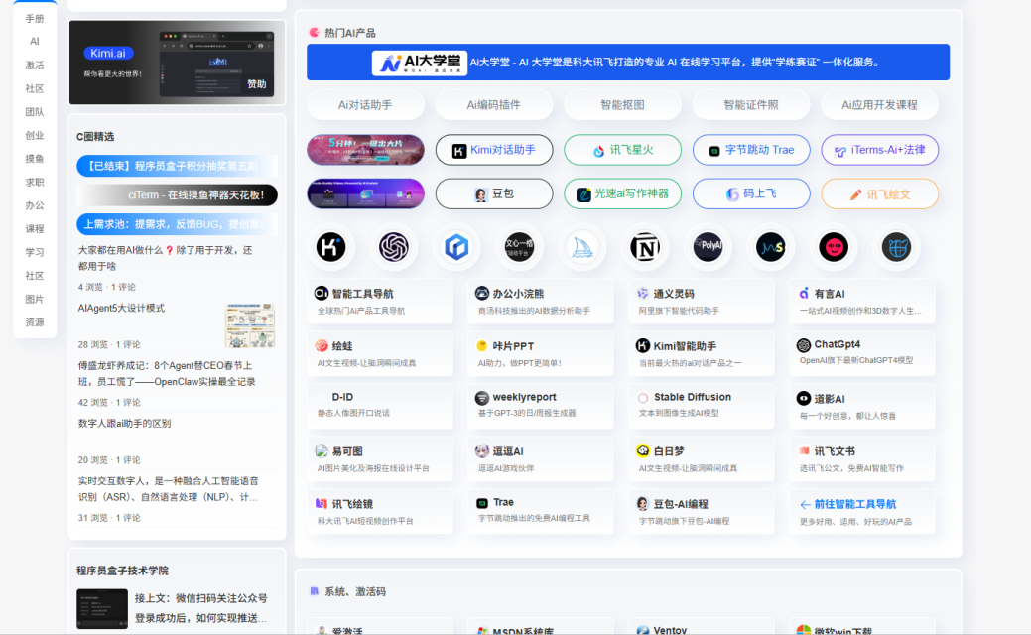Click the 字节跳动 Trae button
This screenshot has width=1031, height=635.
[x=751, y=150]
